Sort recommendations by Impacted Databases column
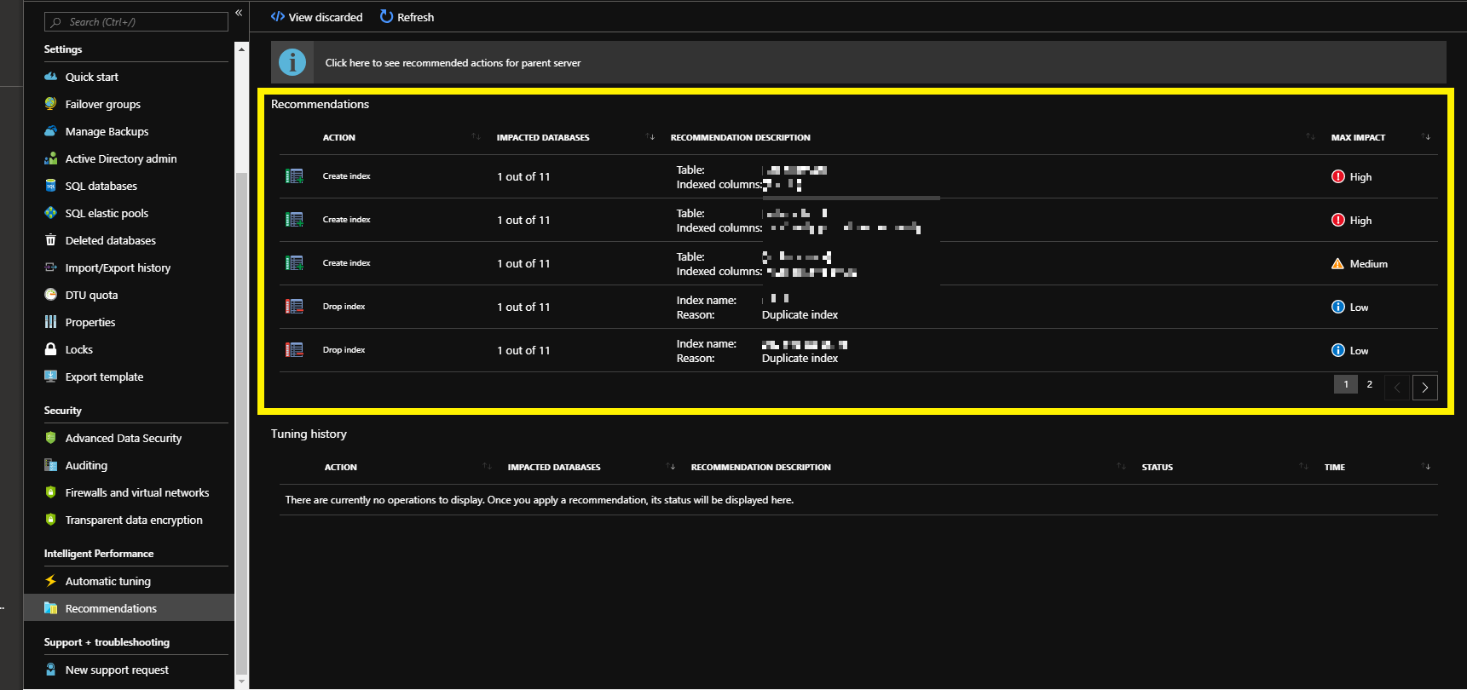This screenshot has width=1467, height=690. click(x=650, y=137)
